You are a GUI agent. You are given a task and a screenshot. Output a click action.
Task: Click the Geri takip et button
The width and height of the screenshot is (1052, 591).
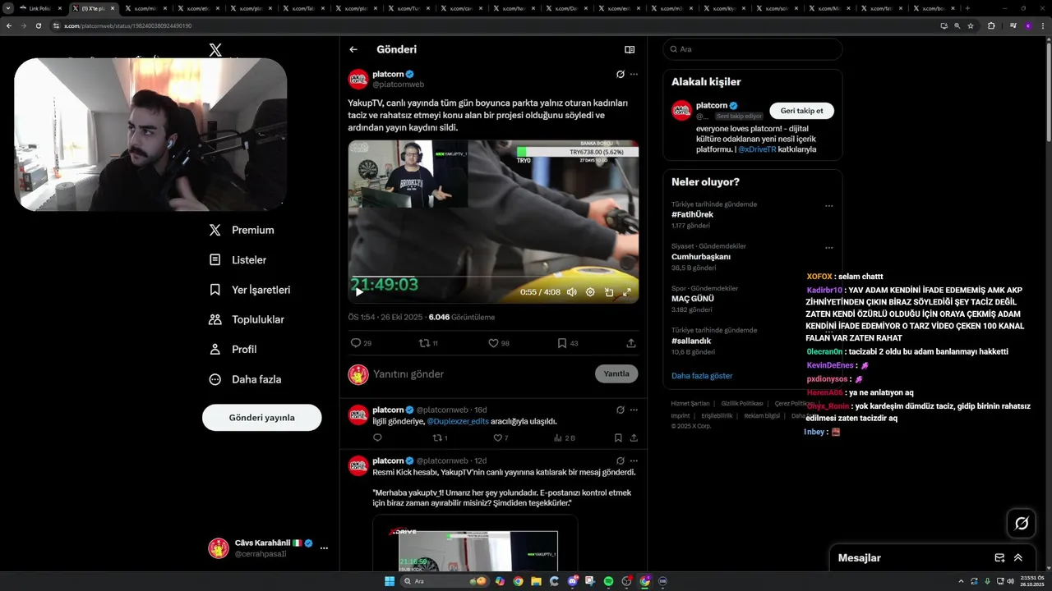(801, 111)
